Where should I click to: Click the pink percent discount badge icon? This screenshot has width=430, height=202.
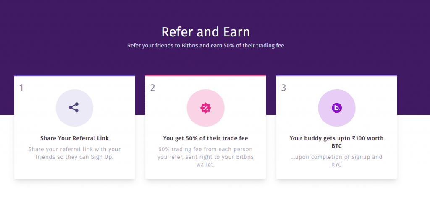pos(206,108)
